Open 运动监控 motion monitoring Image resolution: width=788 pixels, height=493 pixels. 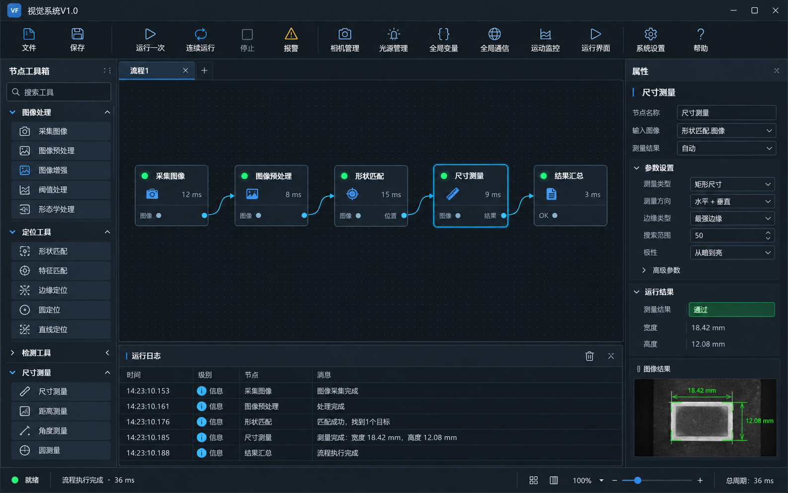545,40
